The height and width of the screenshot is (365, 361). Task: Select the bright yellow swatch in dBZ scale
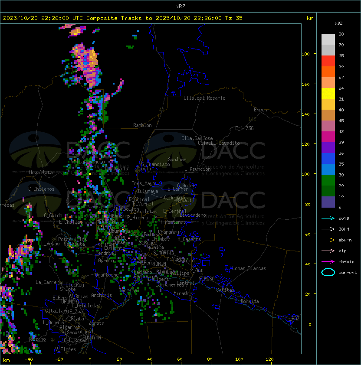tap(328, 94)
